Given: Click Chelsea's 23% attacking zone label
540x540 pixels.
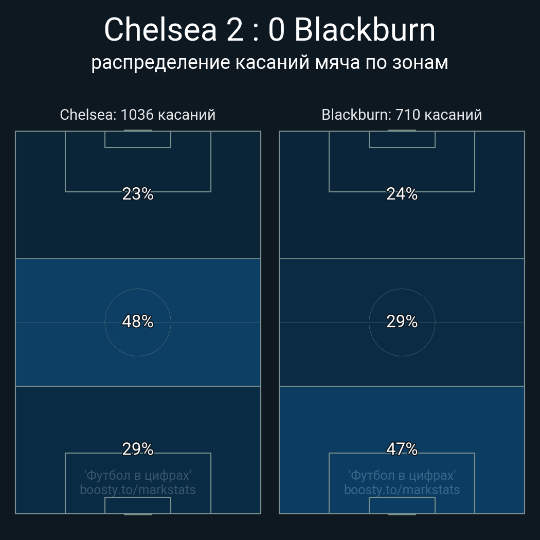Looking at the screenshot, I should click(138, 194).
